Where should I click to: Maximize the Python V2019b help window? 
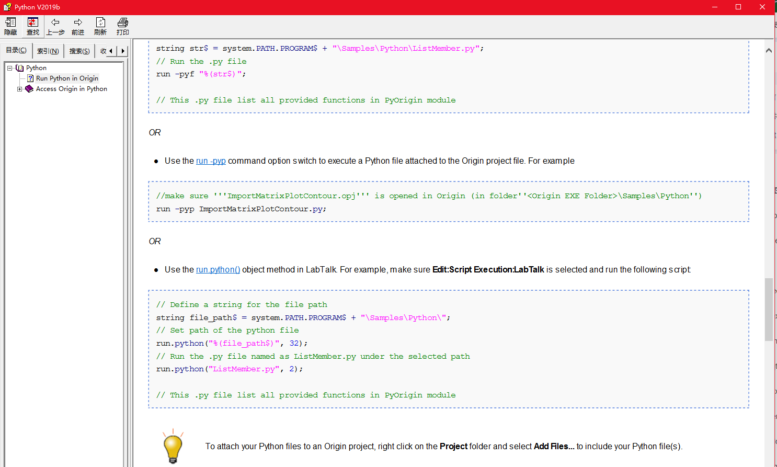[x=738, y=7]
